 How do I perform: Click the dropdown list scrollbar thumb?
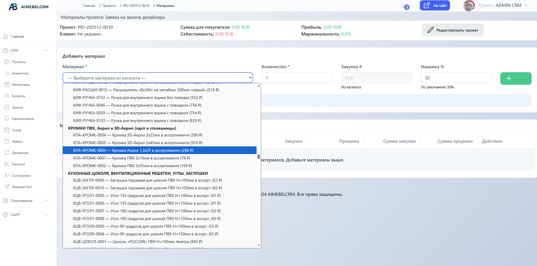(259, 157)
